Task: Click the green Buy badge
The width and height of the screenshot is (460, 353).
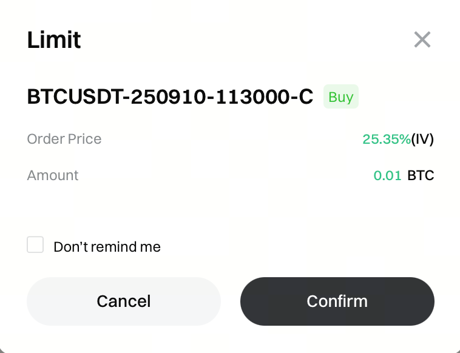Action: 340,97
